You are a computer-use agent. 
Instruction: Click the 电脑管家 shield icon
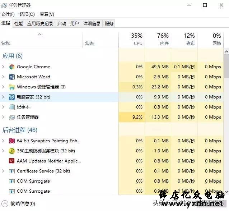click(12, 97)
